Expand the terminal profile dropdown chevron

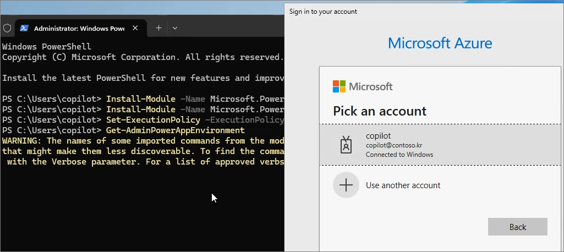[x=175, y=28]
